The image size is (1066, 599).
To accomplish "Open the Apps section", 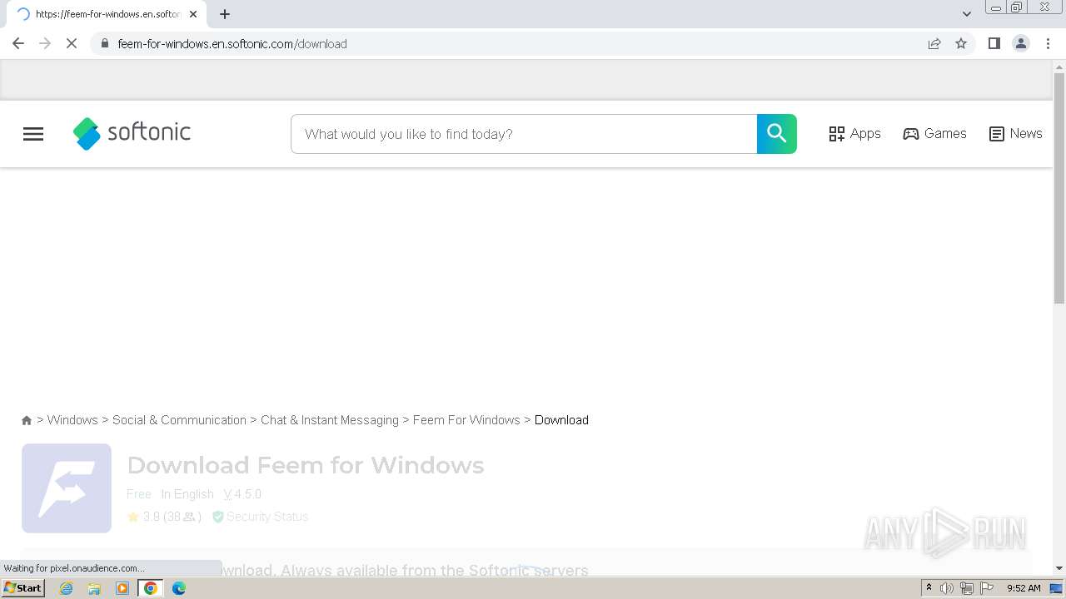I will (x=854, y=134).
